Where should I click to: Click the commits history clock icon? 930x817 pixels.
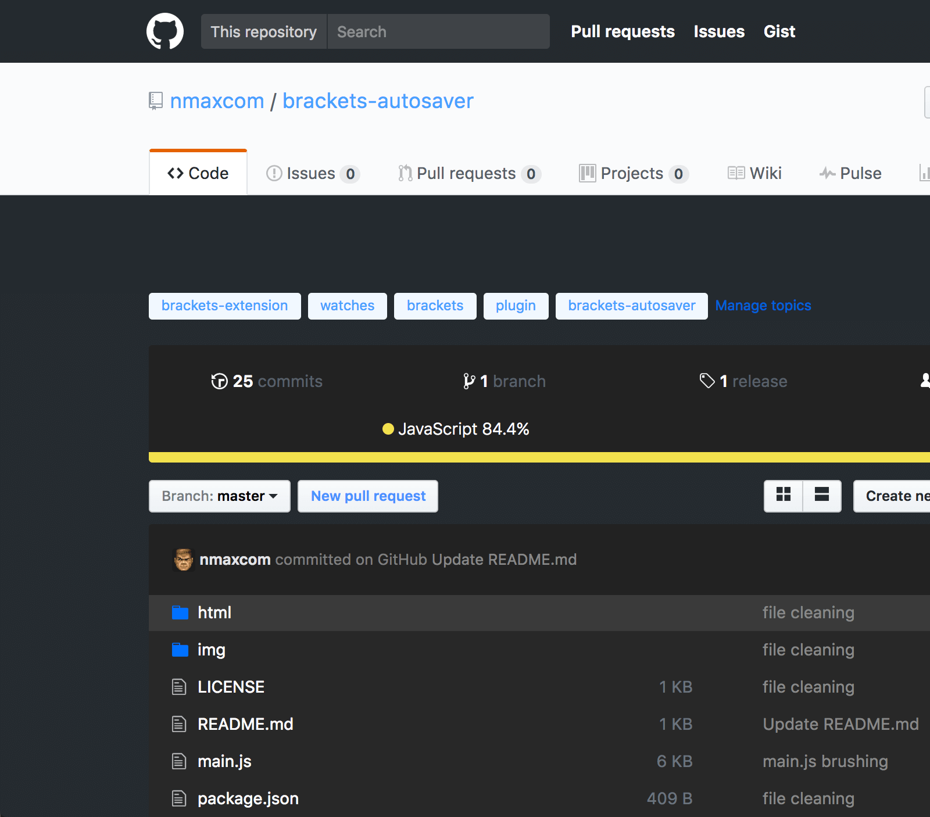(219, 381)
